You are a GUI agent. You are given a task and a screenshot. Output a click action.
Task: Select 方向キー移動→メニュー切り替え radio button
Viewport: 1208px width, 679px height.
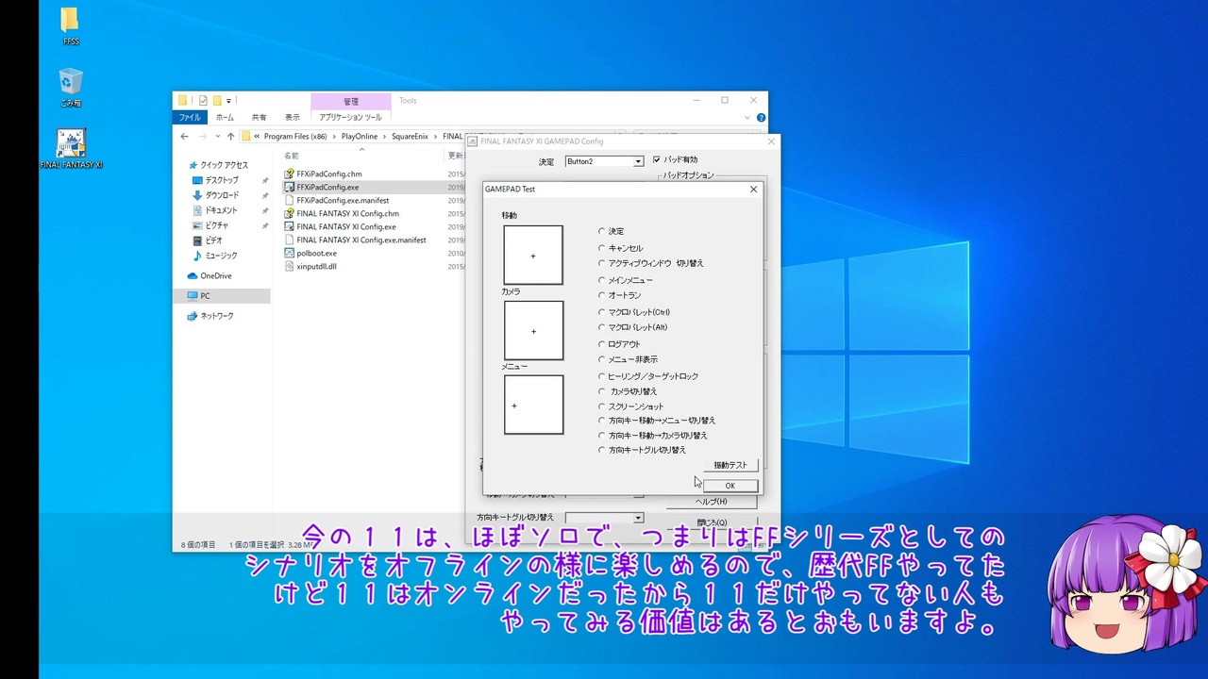[602, 421]
